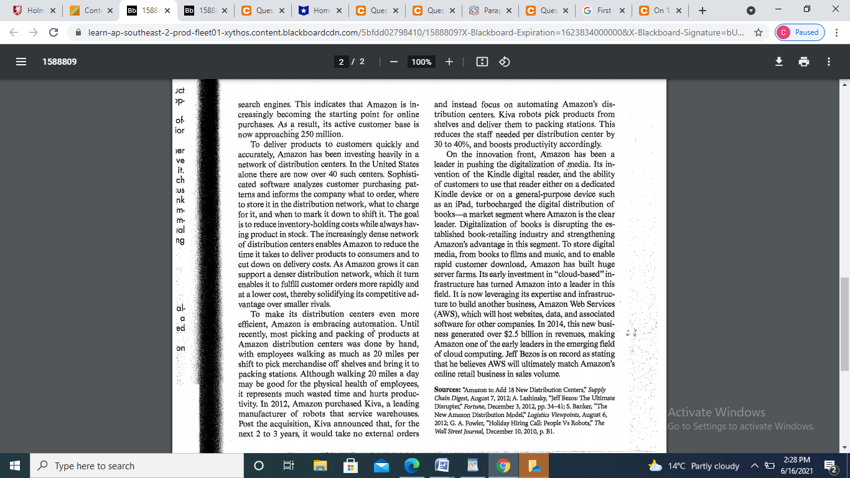850x478 pixels.
Task: Open a new browser tab
Action: [x=701, y=10]
